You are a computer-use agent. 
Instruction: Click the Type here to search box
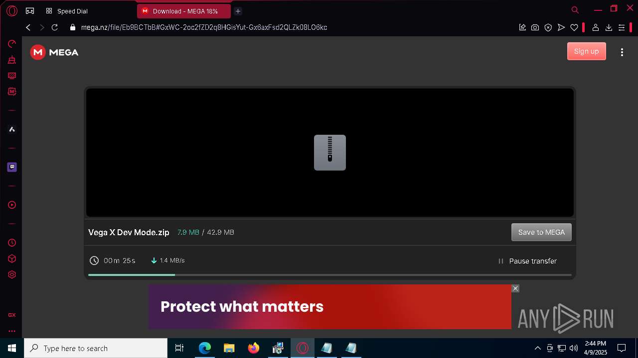[x=96, y=348]
